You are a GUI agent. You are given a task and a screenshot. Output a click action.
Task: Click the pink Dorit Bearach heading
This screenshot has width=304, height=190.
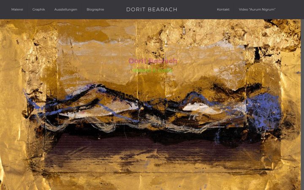tap(153, 61)
